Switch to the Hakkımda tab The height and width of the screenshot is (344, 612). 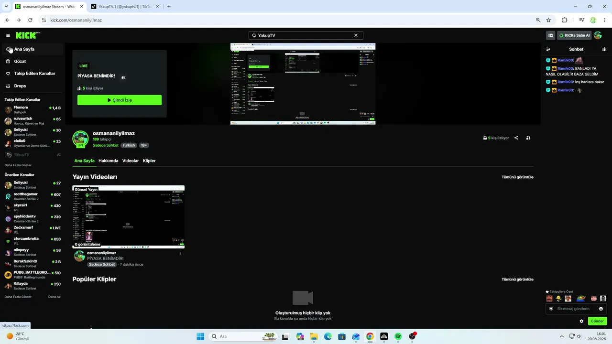[x=109, y=161]
